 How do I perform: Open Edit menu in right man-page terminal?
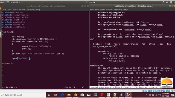[97, 10]
